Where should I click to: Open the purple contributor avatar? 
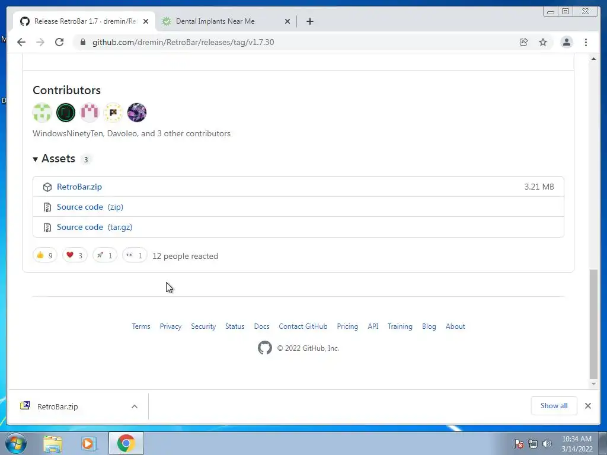[137, 113]
